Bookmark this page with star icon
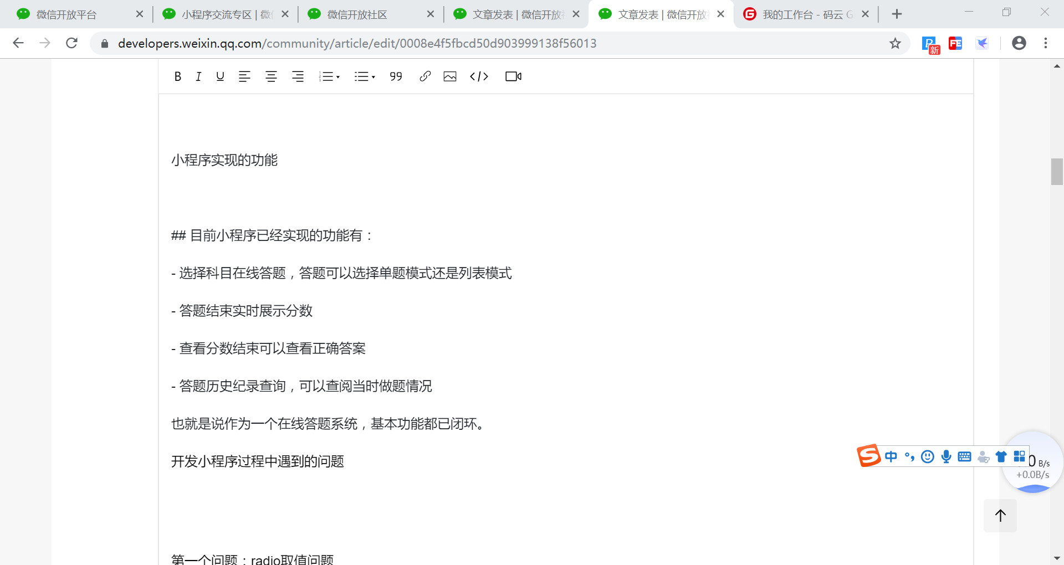Image resolution: width=1064 pixels, height=565 pixels. click(x=895, y=43)
